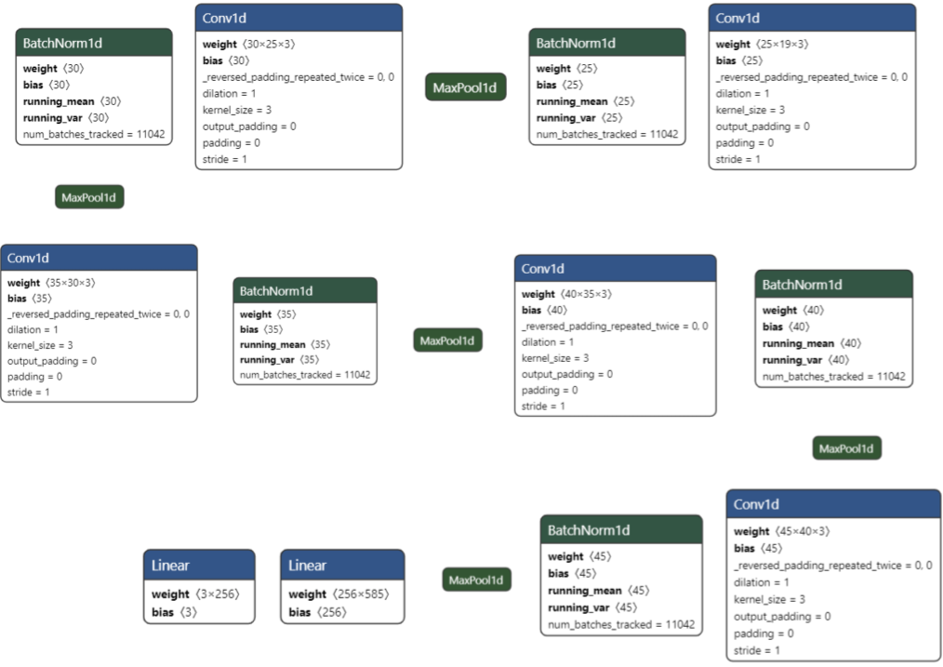Click the running_mean ⟨45⟩ row
The image size is (943, 667).
(x=599, y=590)
